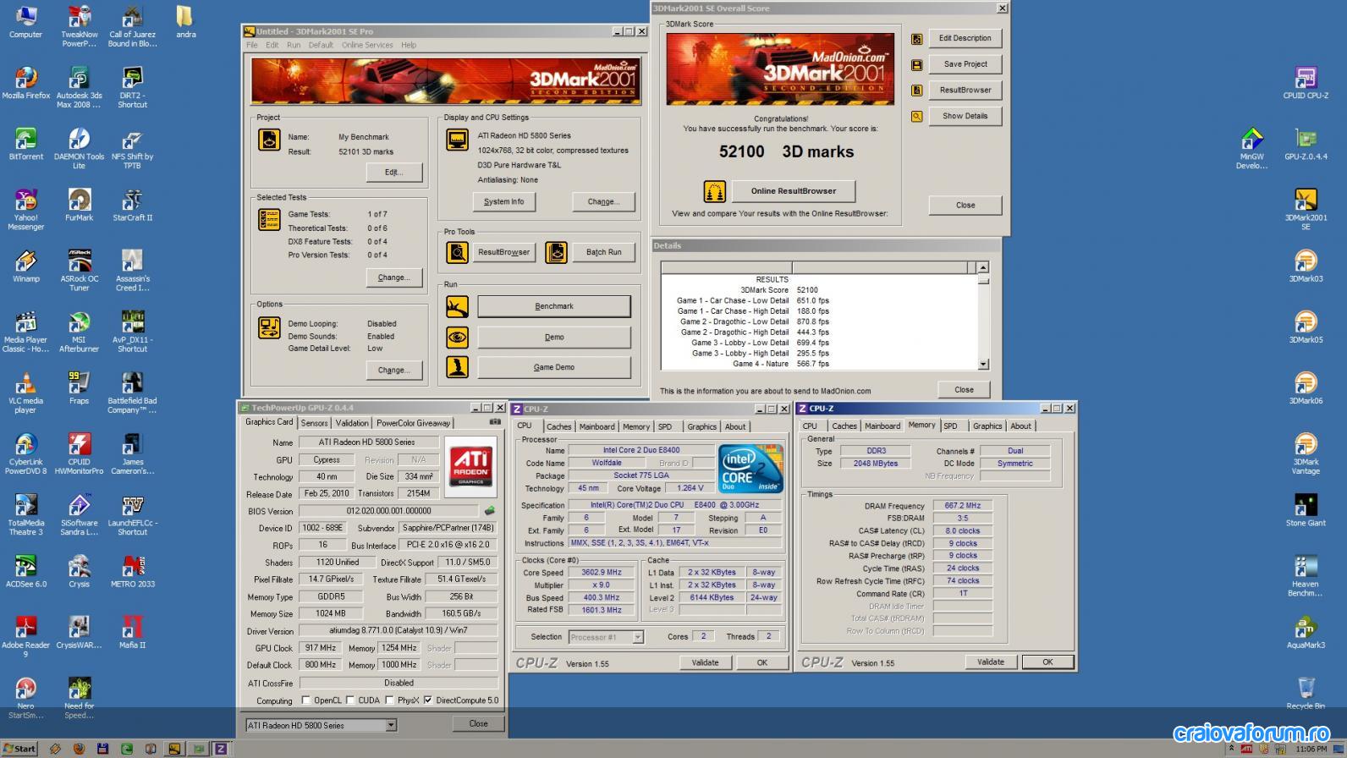Viewport: 1347px width, 758px height.
Task: Open the File menu in 3DMark2001
Action: click(x=251, y=45)
